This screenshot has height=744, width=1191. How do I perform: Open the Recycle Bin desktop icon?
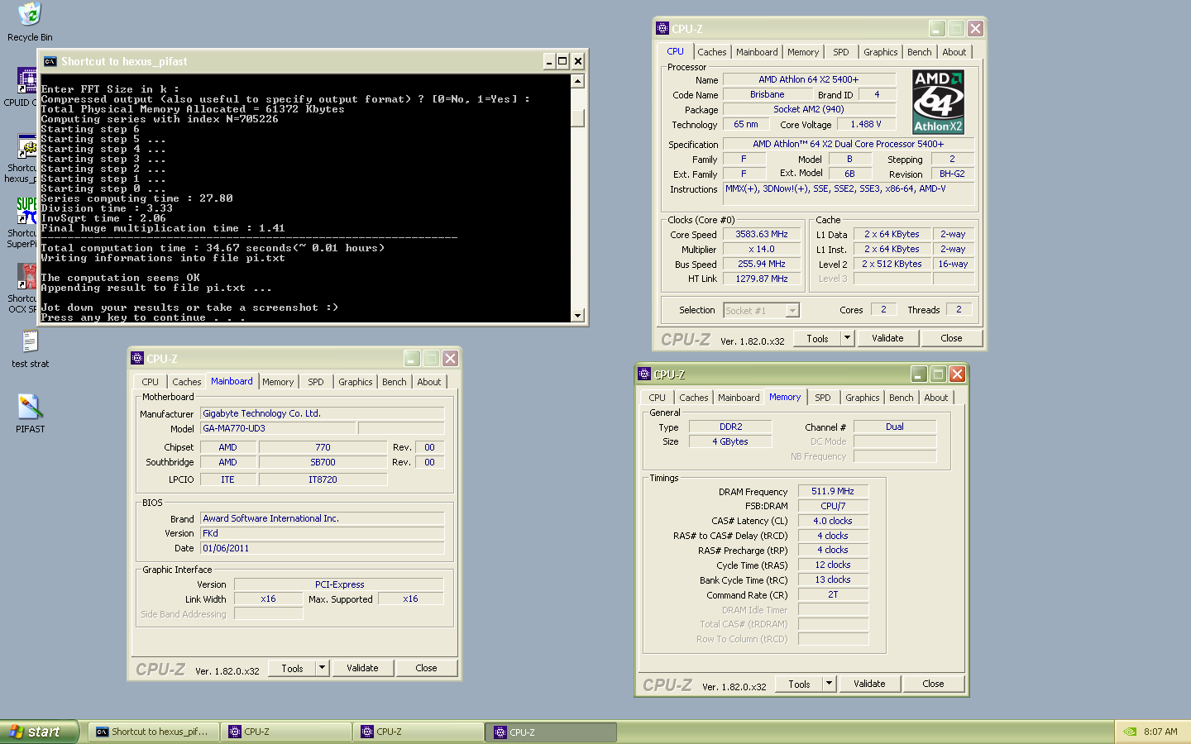30,15
